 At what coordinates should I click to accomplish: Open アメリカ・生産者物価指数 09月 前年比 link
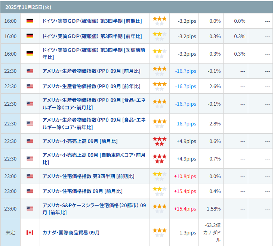[91, 86]
